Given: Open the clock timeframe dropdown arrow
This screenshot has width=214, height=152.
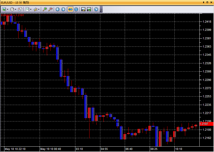Looking at the screenshot, I should 16,9.
